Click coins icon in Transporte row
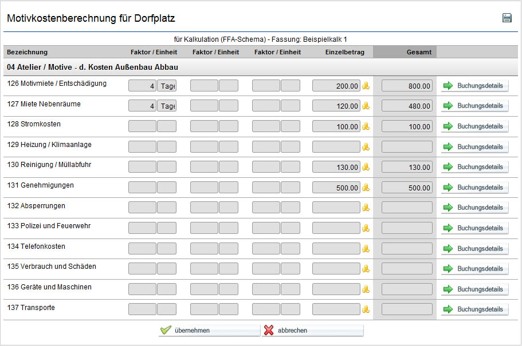 point(366,309)
